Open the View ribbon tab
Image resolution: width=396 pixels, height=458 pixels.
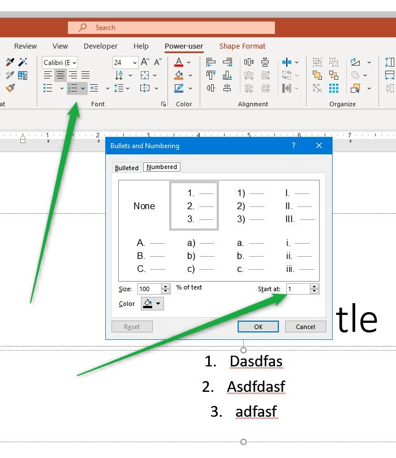(60, 46)
